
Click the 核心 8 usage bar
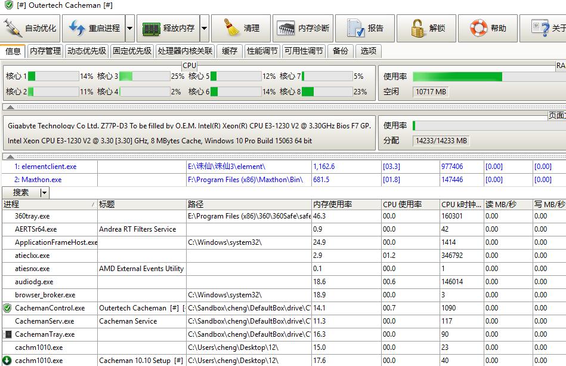point(327,92)
